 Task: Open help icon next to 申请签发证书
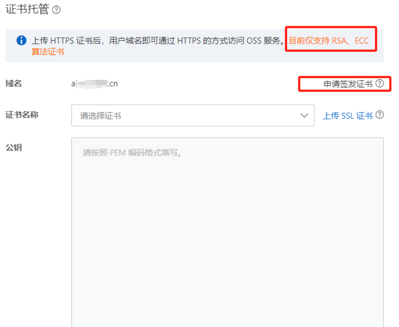coord(379,83)
